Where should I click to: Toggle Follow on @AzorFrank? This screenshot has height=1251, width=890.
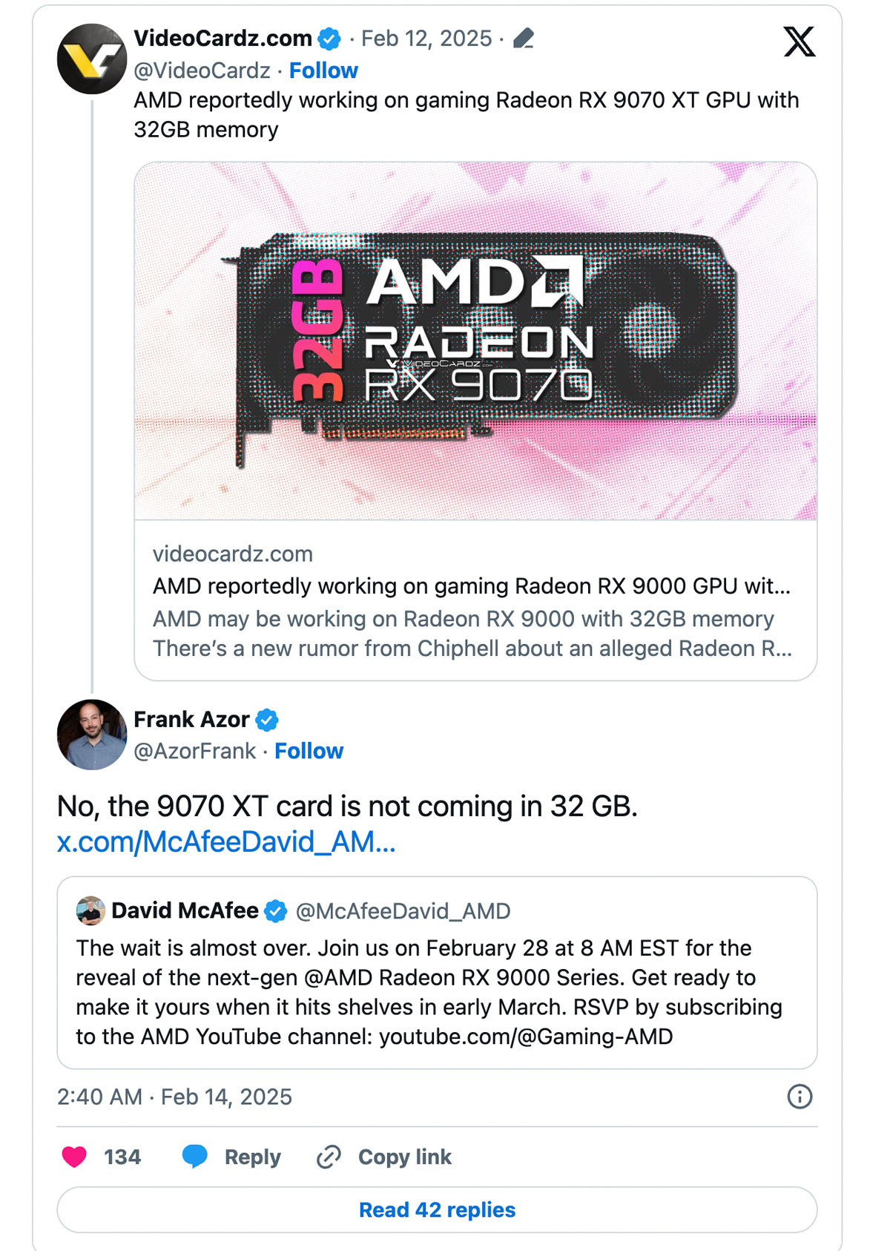click(x=309, y=751)
